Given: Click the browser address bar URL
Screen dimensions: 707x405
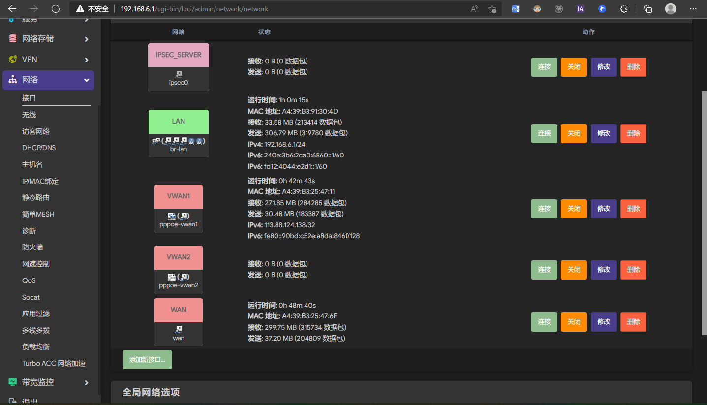Looking at the screenshot, I should 194,9.
